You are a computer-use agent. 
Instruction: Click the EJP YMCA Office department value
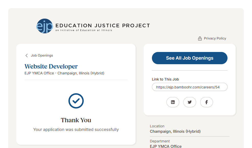(x=166, y=146)
